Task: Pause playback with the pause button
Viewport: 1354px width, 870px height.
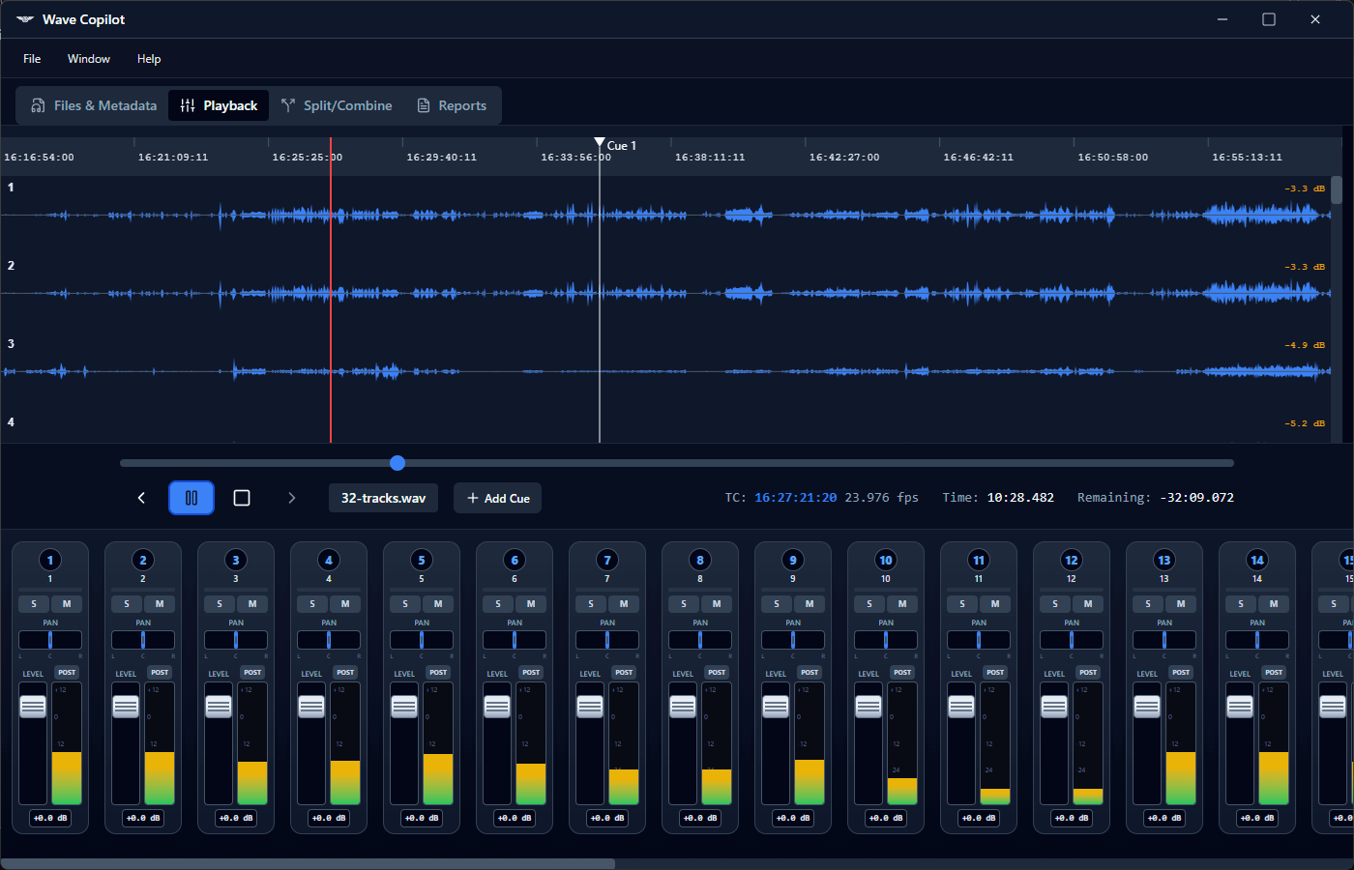Action: (191, 498)
